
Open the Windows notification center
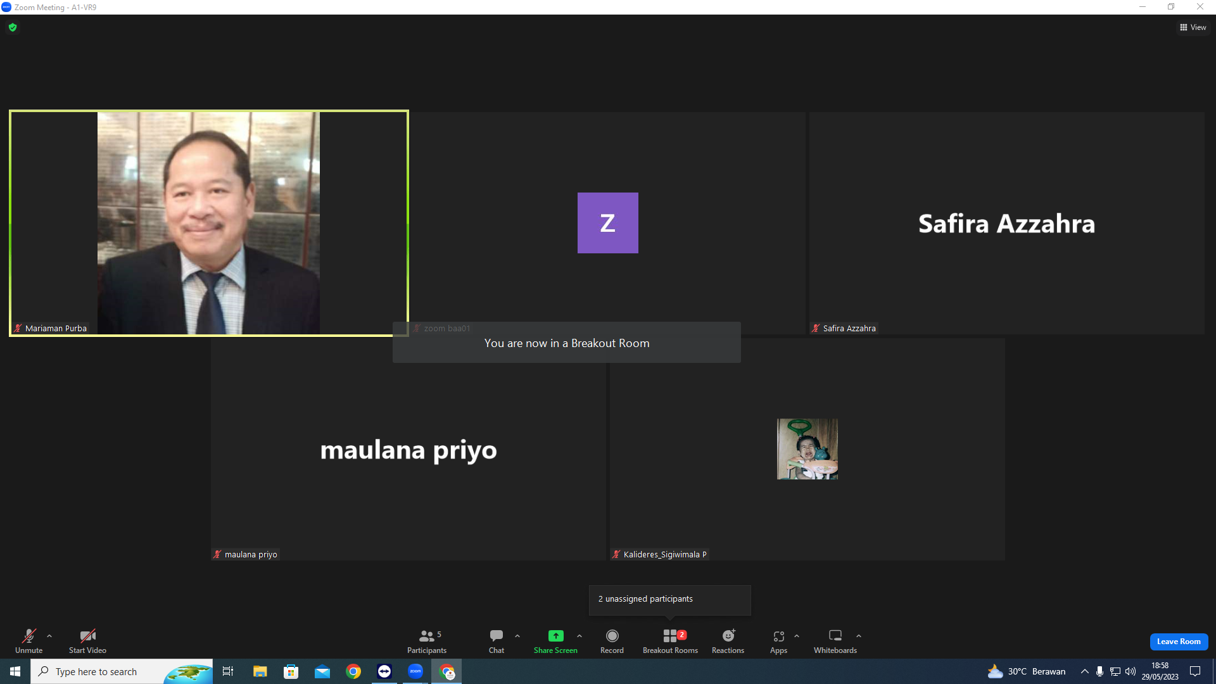[x=1195, y=671]
